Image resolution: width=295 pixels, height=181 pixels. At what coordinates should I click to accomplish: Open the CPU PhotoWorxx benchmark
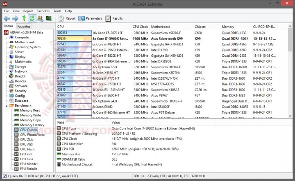32,135
